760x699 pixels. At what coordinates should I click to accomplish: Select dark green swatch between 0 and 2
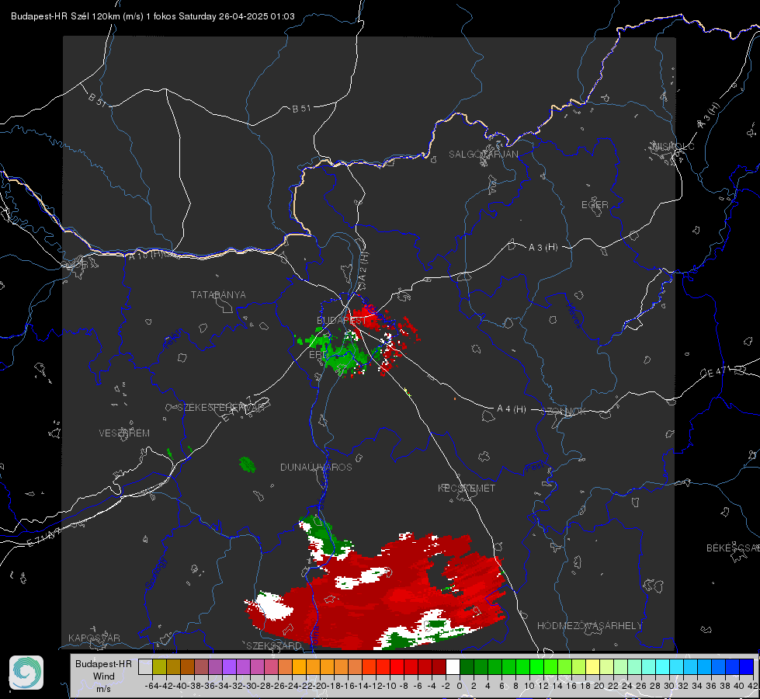[x=467, y=666]
